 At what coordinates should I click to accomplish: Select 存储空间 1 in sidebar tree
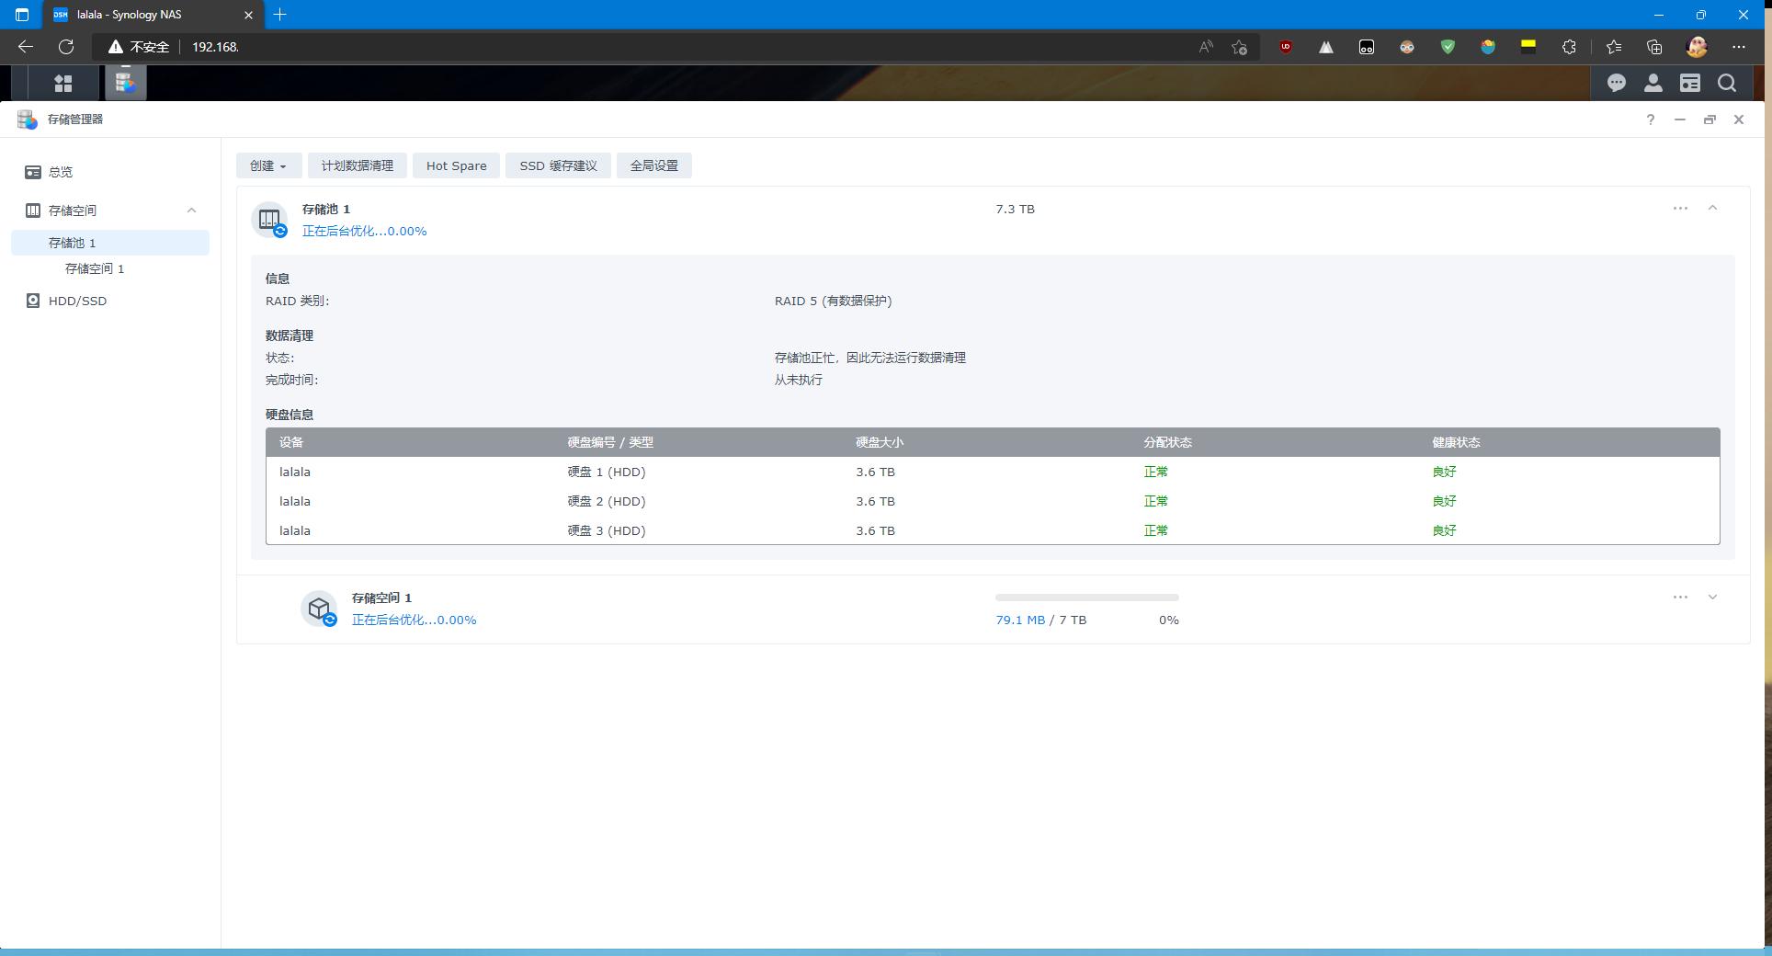click(x=95, y=268)
